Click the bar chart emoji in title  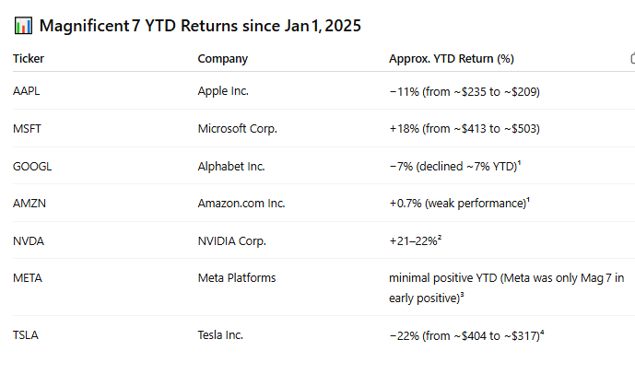[x=23, y=26]
